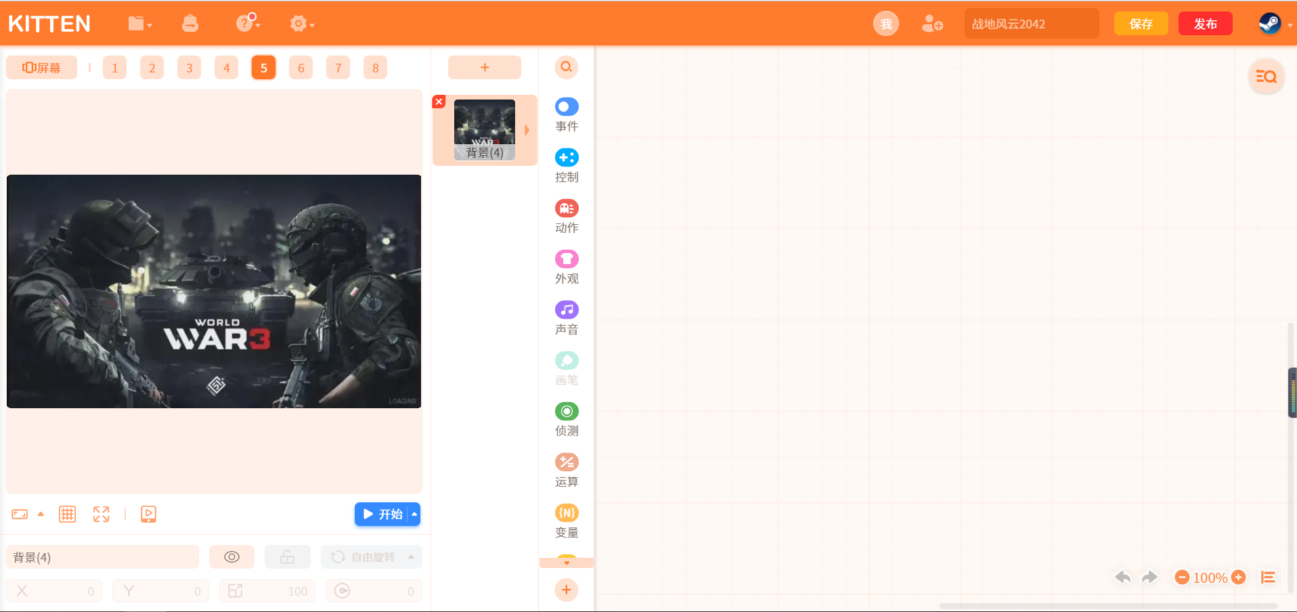Image resolution: width=1297 pixels, height=612 pixels.
Task: Toggle the lock icon for 背景(4)
Action: (x=288, y=556)
